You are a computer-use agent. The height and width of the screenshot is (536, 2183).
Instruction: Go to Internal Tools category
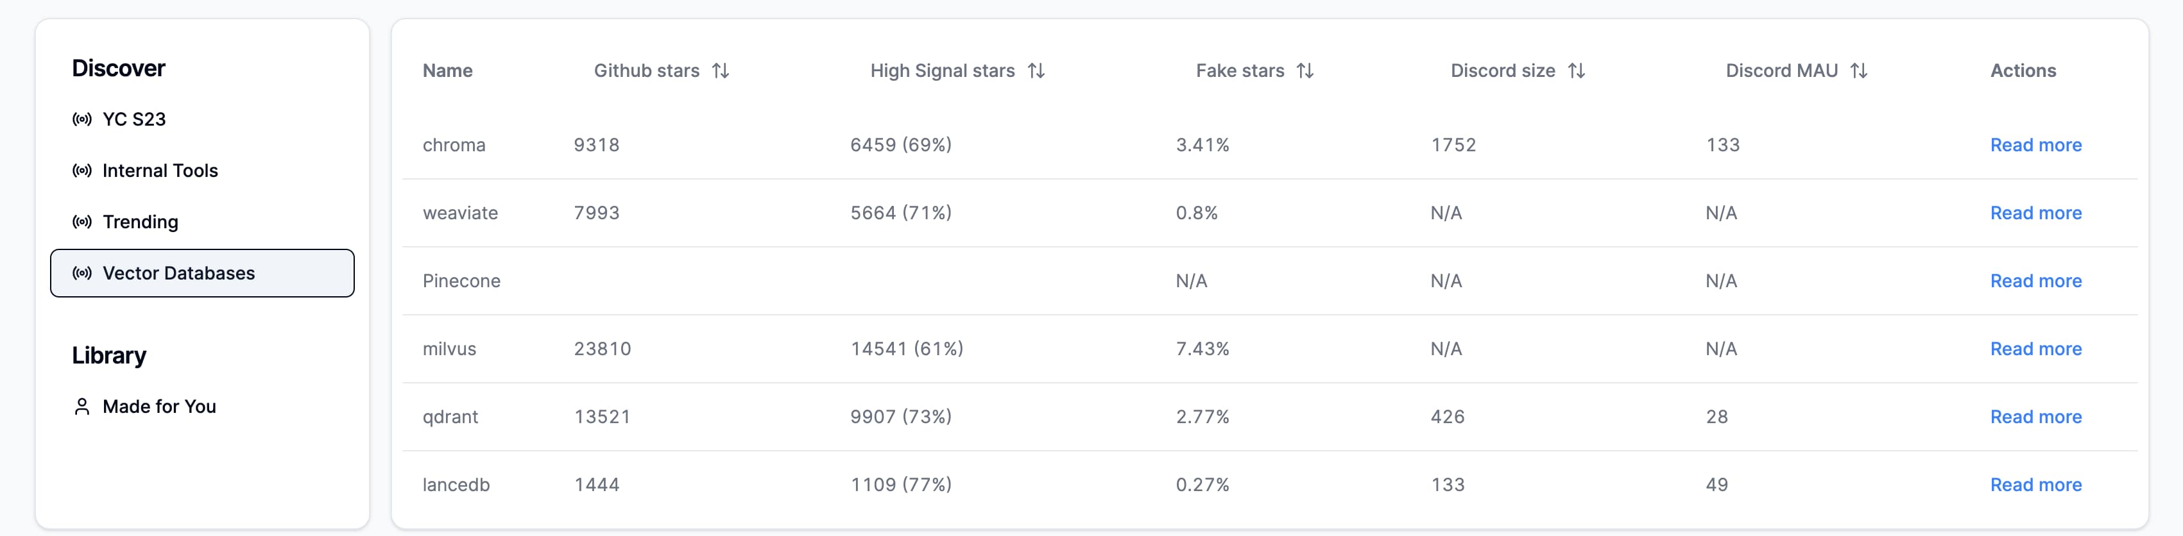(x=160, y=171)
